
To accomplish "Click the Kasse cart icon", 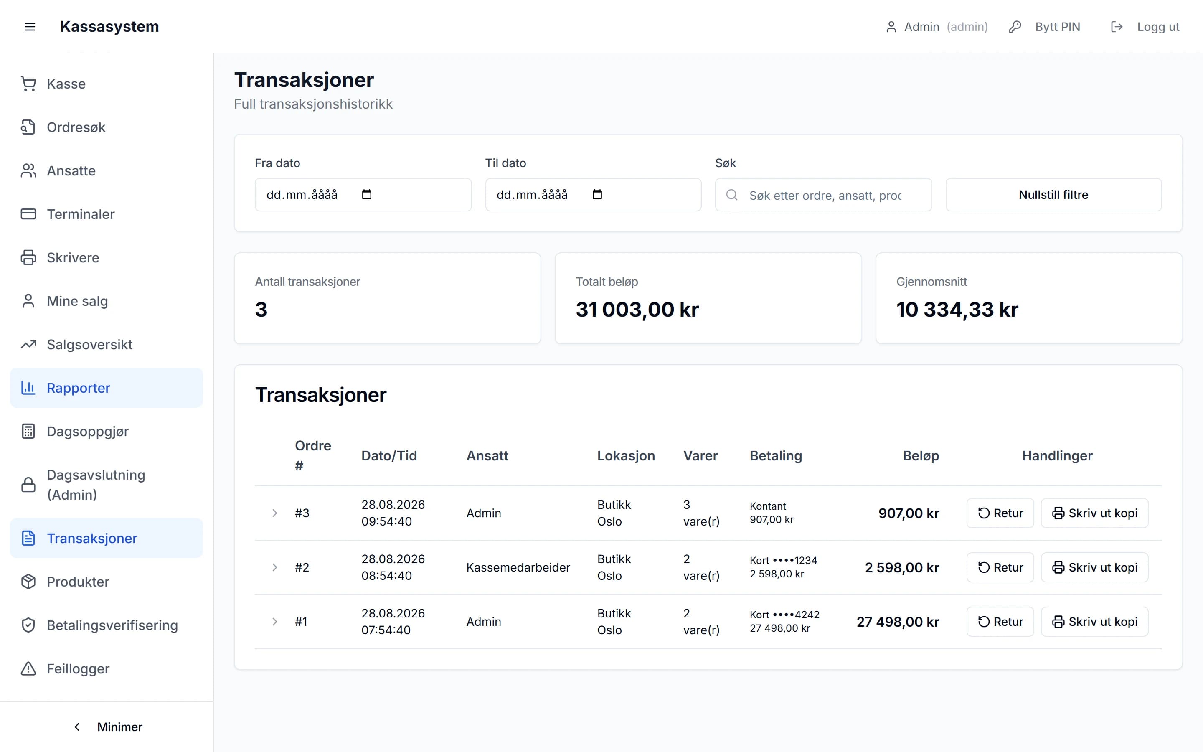I will pyautogui.click(x=28, y=84).
